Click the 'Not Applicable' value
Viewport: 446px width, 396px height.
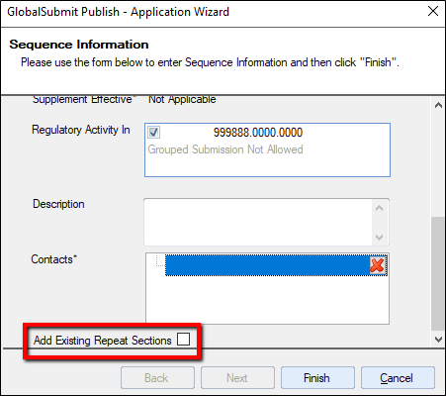tap(182, 99)
